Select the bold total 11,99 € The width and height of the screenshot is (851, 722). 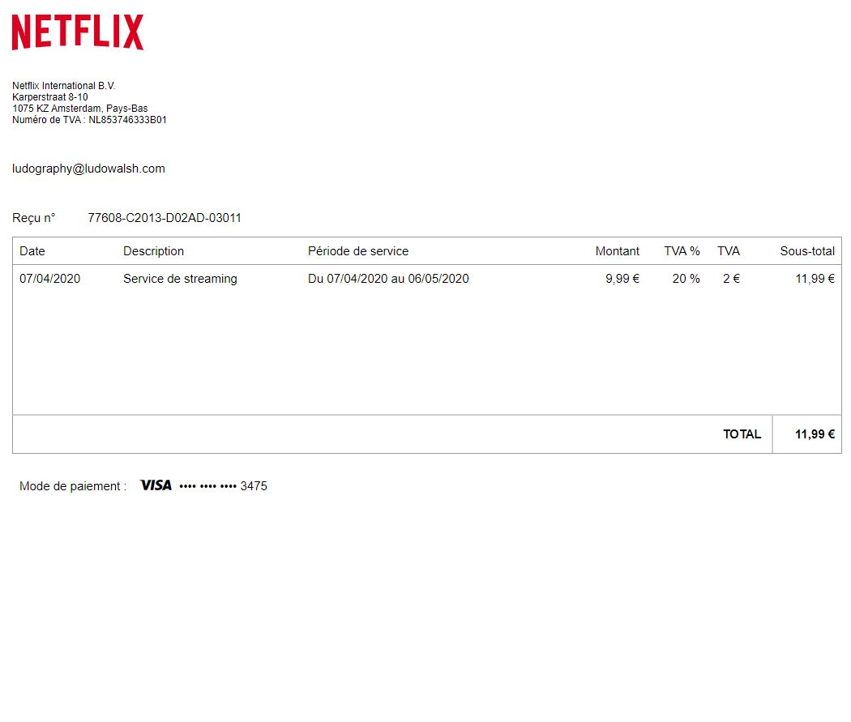click(x=815, y=434)
